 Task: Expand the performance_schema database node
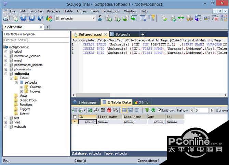tap(6, 65)
